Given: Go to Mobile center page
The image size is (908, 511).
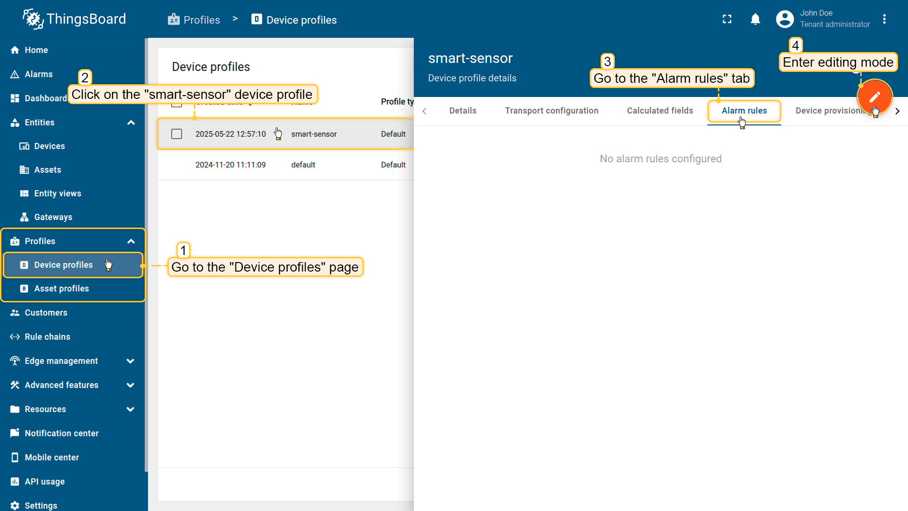Looking at the screenshot, I should 52,458.
